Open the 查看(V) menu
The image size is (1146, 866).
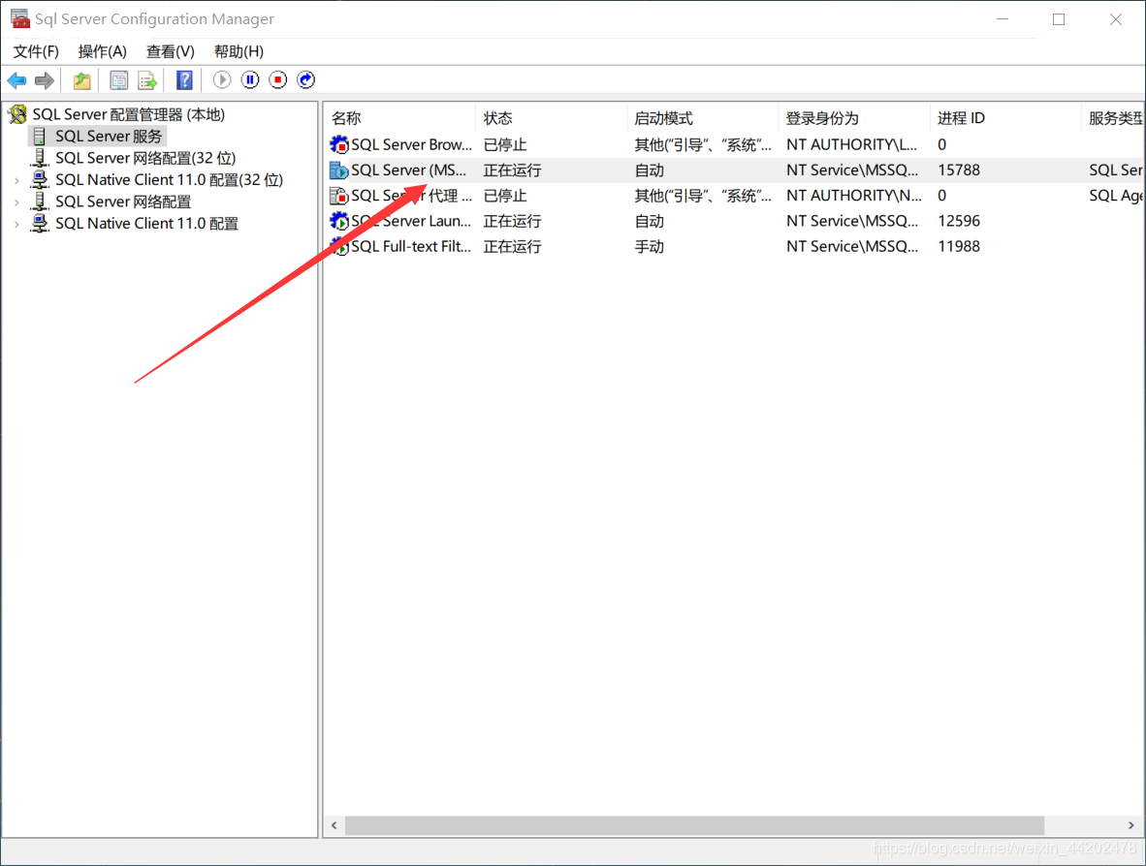171,51
